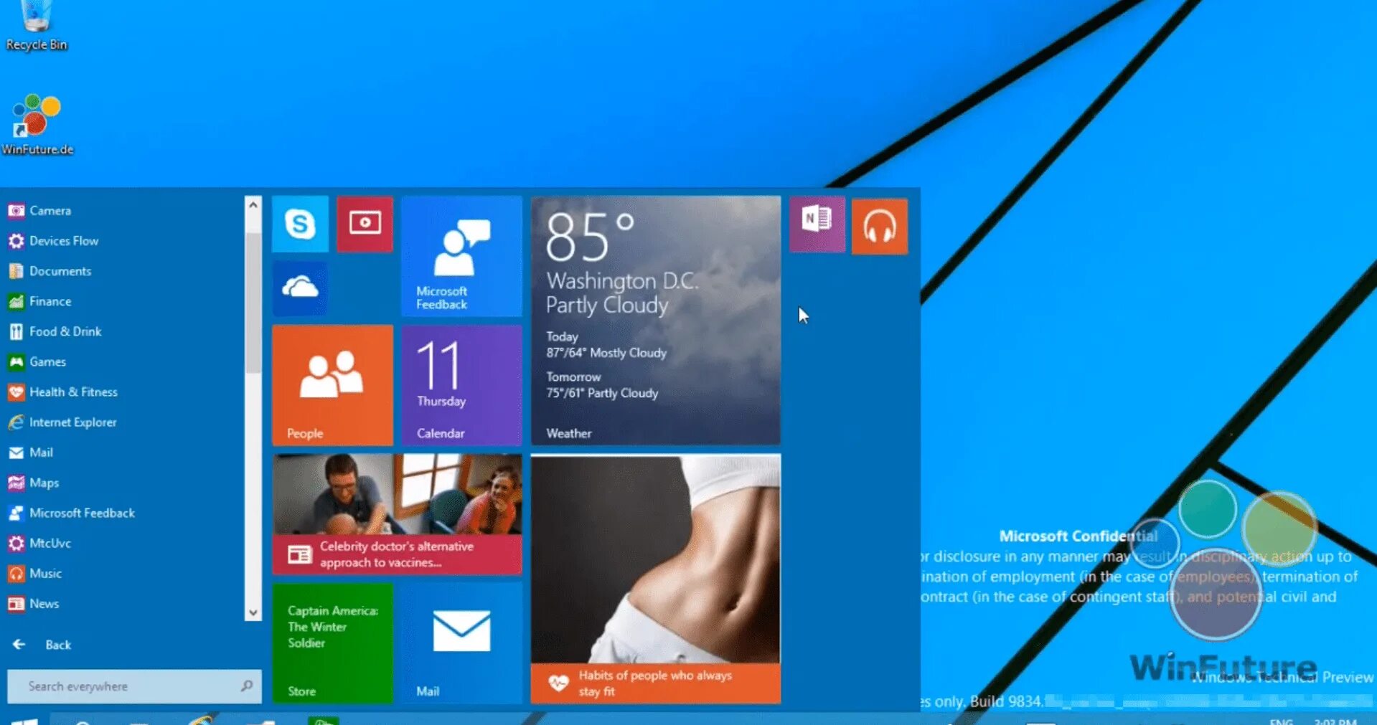The height and width of the screenshot is (725, 1377).
Task: Open the People tile
Action: pyautogui.click(x=332, y=385)
